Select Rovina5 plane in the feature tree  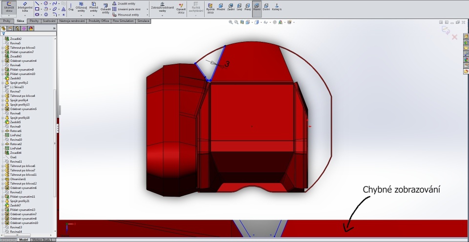(x=15, y=43)
